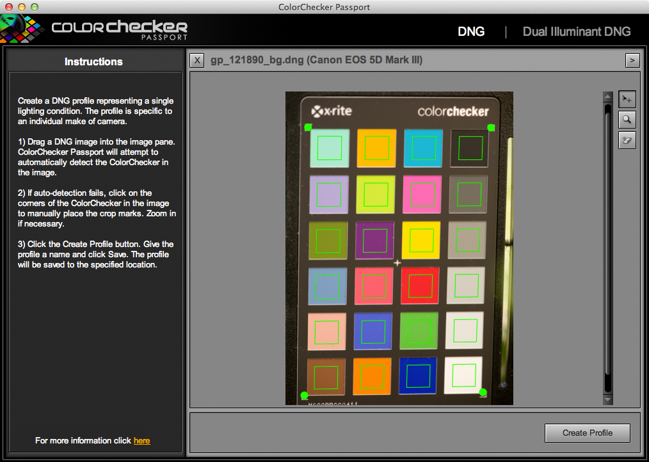Click the image pane scrollbar up arrow

click(x=607, y=97)
